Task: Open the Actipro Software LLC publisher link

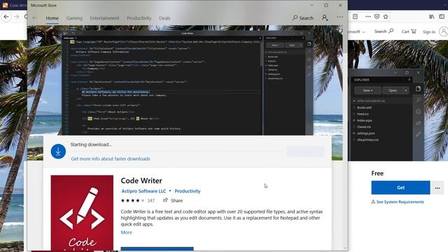Action: point(143,191)
